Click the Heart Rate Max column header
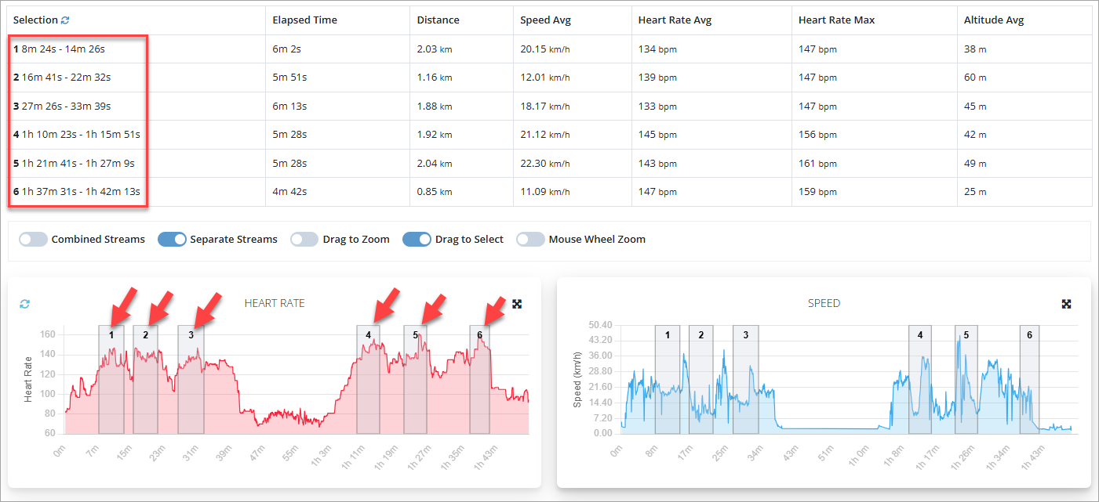The height and width of the screenshot is (502, 1099). (836, 20)
